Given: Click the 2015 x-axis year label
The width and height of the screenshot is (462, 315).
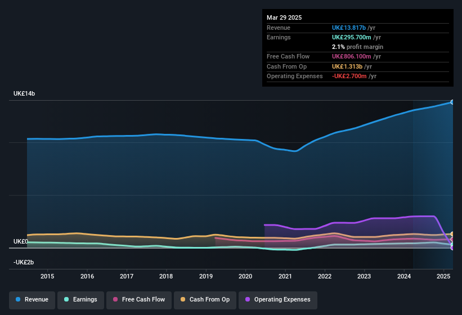Looking at the screenshot, I should [47, 276].
